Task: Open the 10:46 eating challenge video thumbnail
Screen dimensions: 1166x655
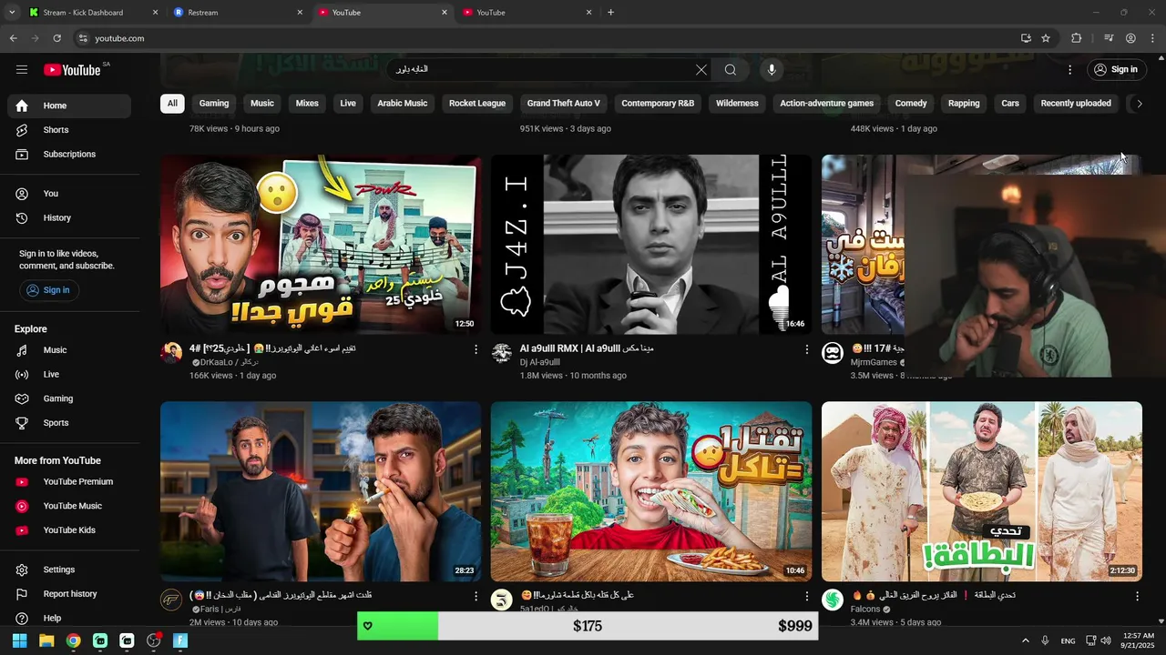Action: tap(651, 491)
